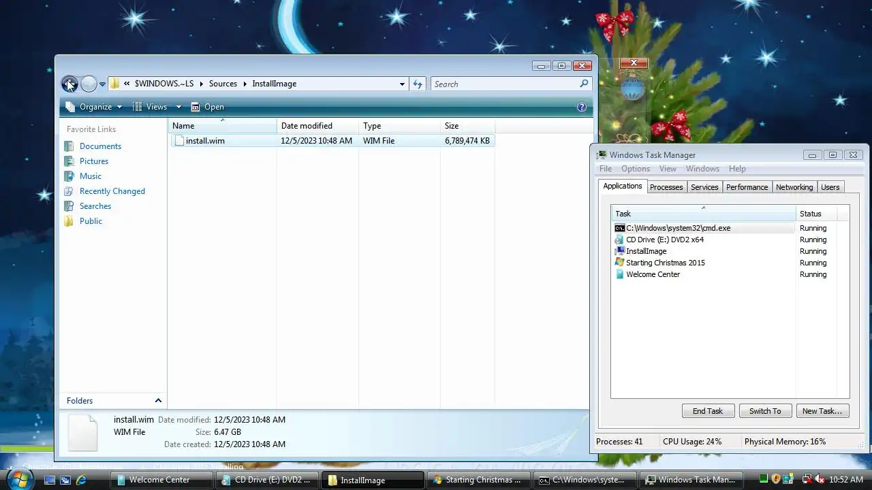The height and width of the screenshot is (490, 872).
Task: Expand the Views dropdown arrow
Action: tap(178, 107)
